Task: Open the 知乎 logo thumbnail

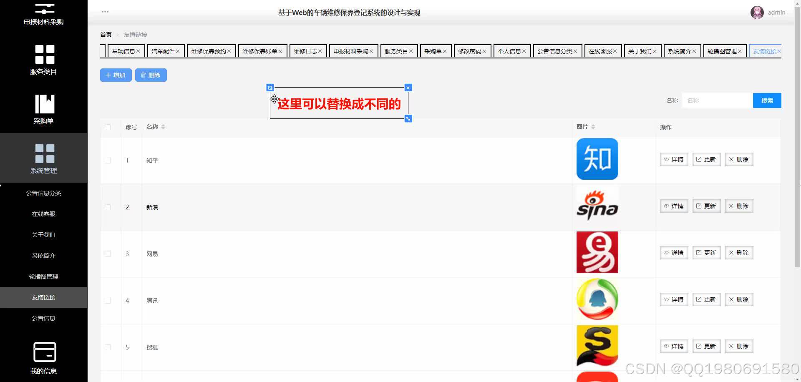Action: 597,159
